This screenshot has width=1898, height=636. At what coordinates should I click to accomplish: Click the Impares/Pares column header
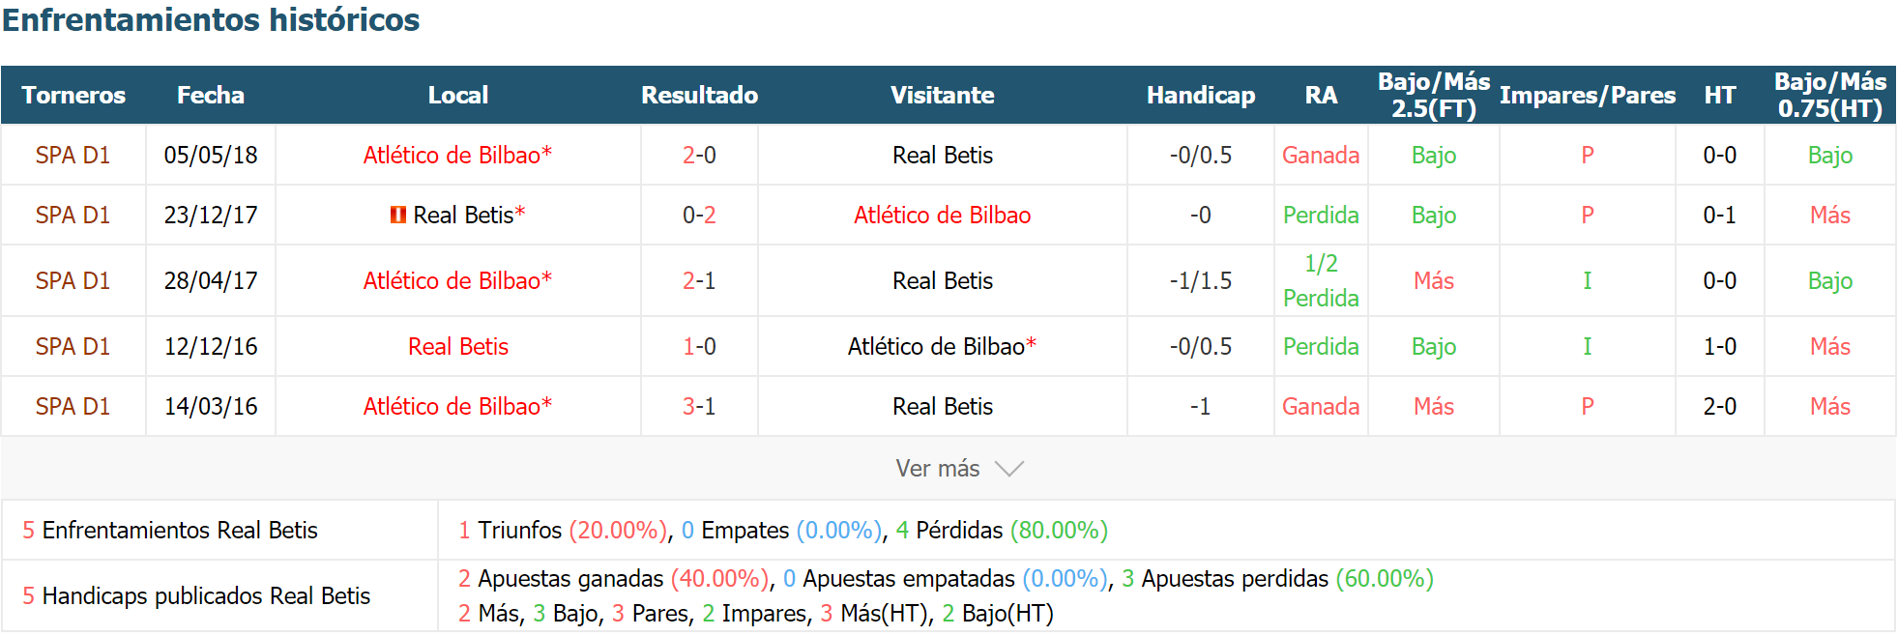coord(1588,95)
